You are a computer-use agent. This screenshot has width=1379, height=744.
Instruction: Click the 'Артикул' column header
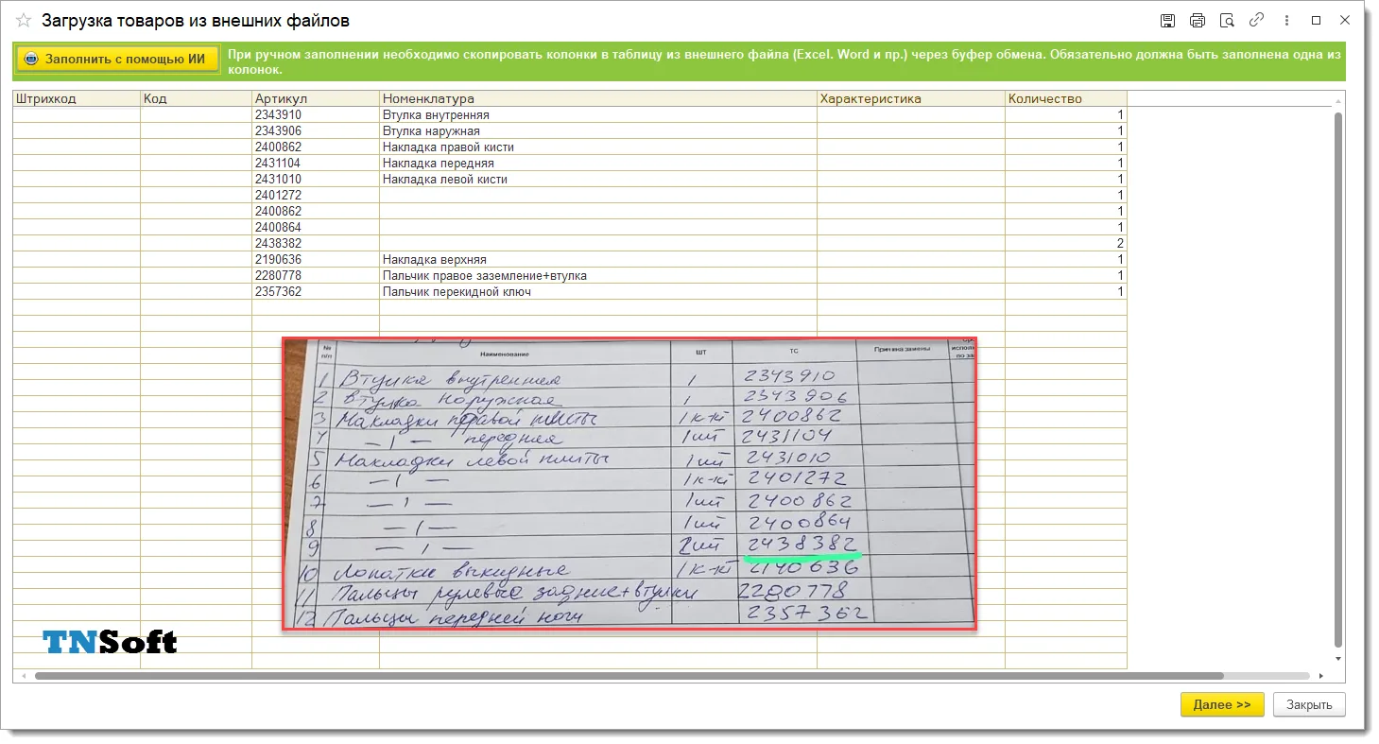316,98
